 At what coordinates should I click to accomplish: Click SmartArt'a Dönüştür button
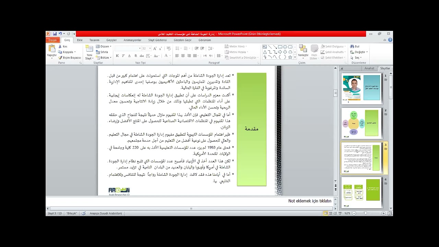[241, 58]
